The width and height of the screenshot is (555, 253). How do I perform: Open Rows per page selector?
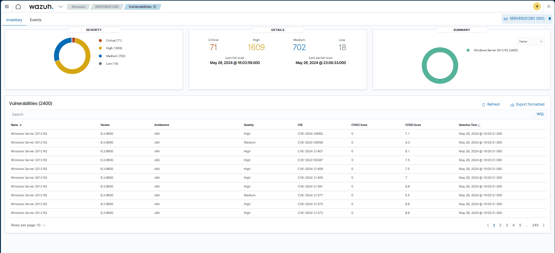tap(28, 225)
